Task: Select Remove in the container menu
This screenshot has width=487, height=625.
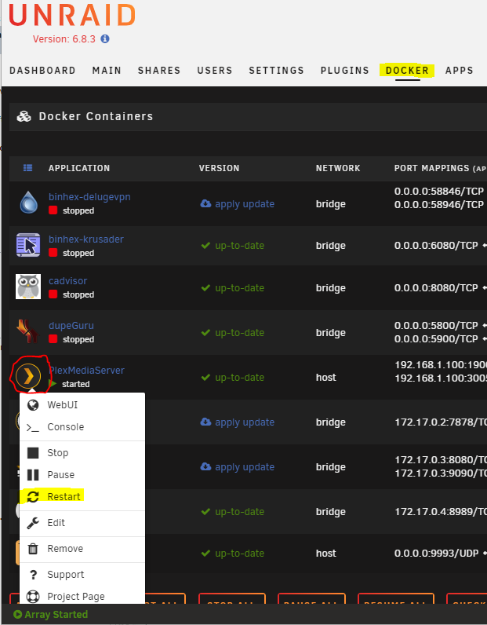Action: coord(82,549)
